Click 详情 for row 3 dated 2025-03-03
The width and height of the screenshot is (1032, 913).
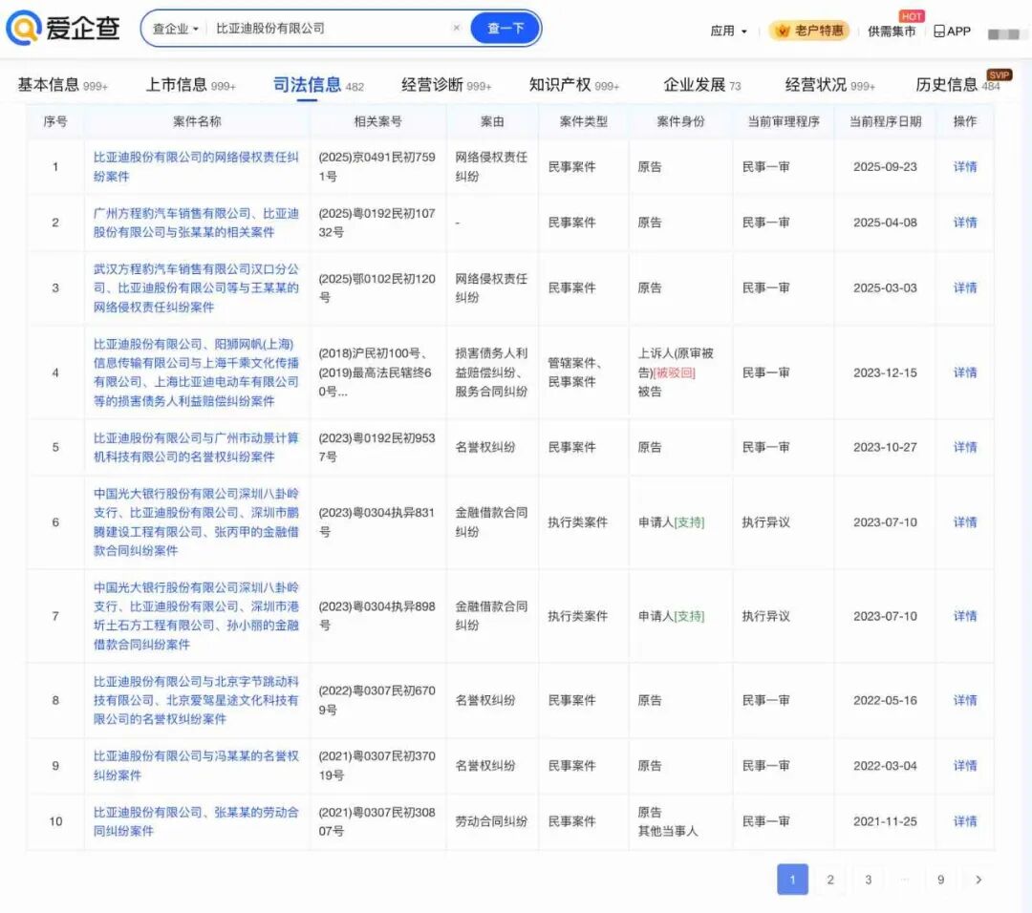pos(965,287)
